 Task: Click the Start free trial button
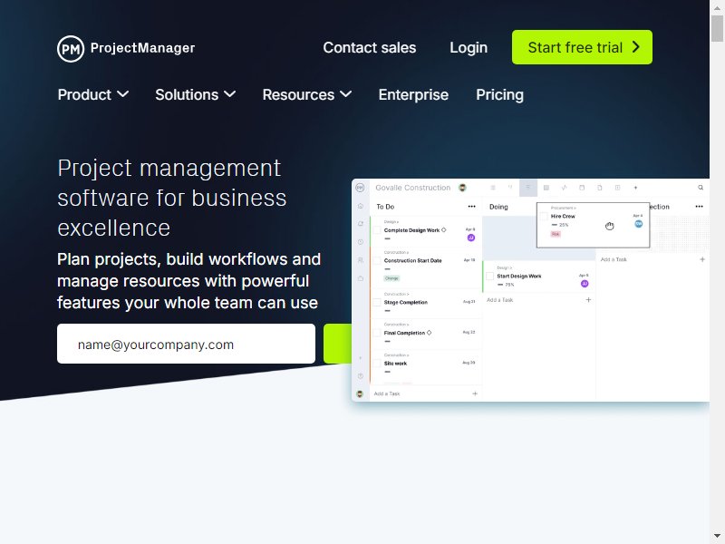click(x=582, y=47)
